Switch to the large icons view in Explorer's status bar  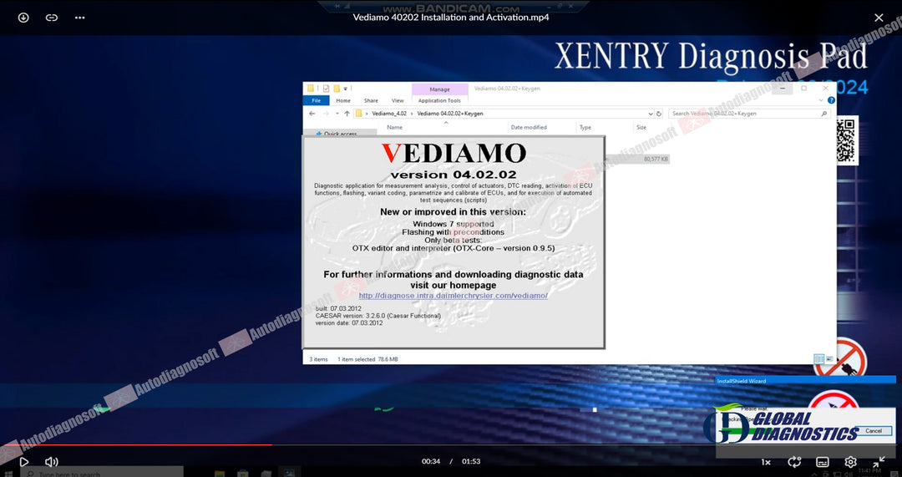tap(829, 358)
